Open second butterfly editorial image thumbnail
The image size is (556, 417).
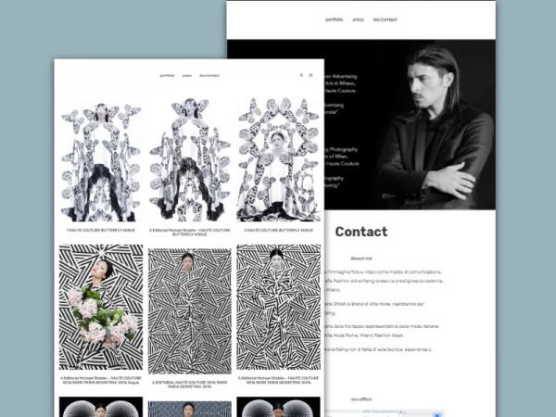coord(189,159)
